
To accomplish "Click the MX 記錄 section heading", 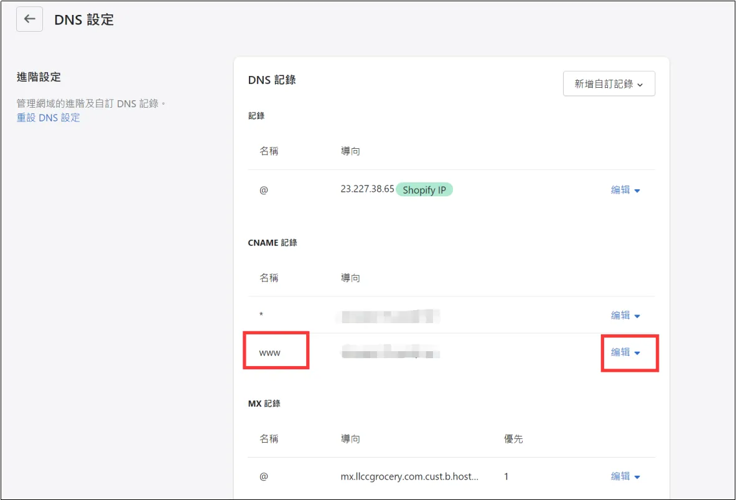I will (264, 403).
